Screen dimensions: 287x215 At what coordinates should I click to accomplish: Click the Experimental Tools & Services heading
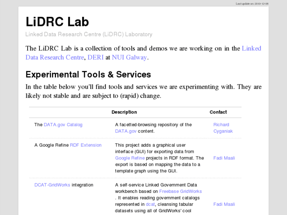[x=88, y=75]
